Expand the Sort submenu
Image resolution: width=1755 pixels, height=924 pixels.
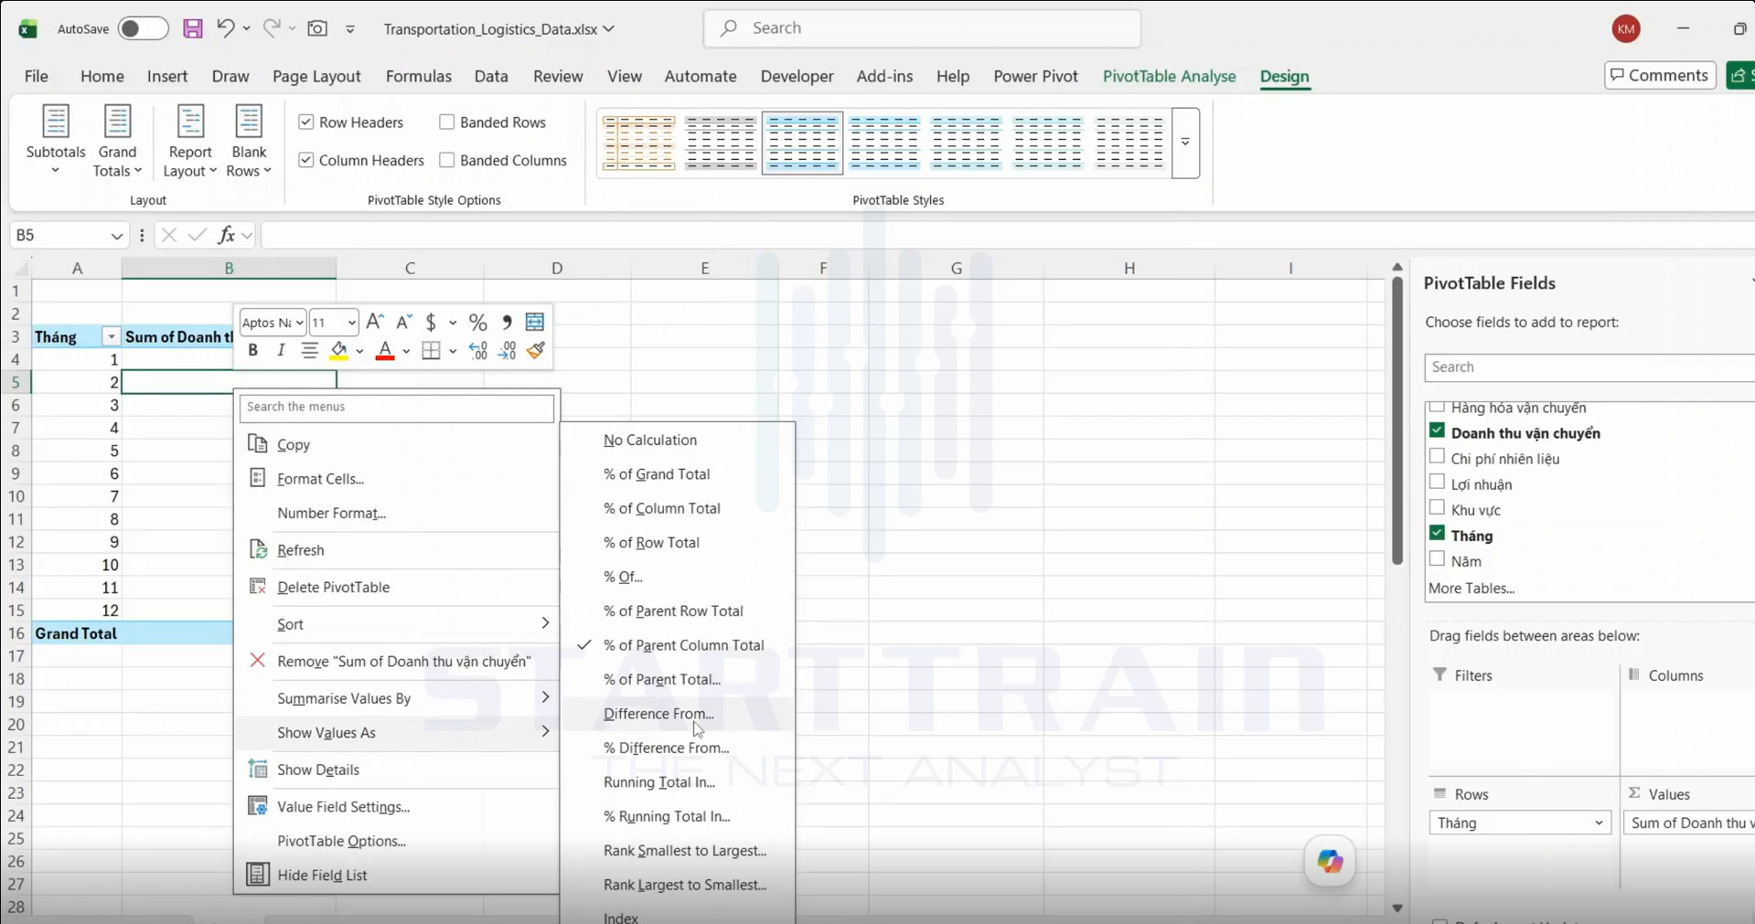398,623
